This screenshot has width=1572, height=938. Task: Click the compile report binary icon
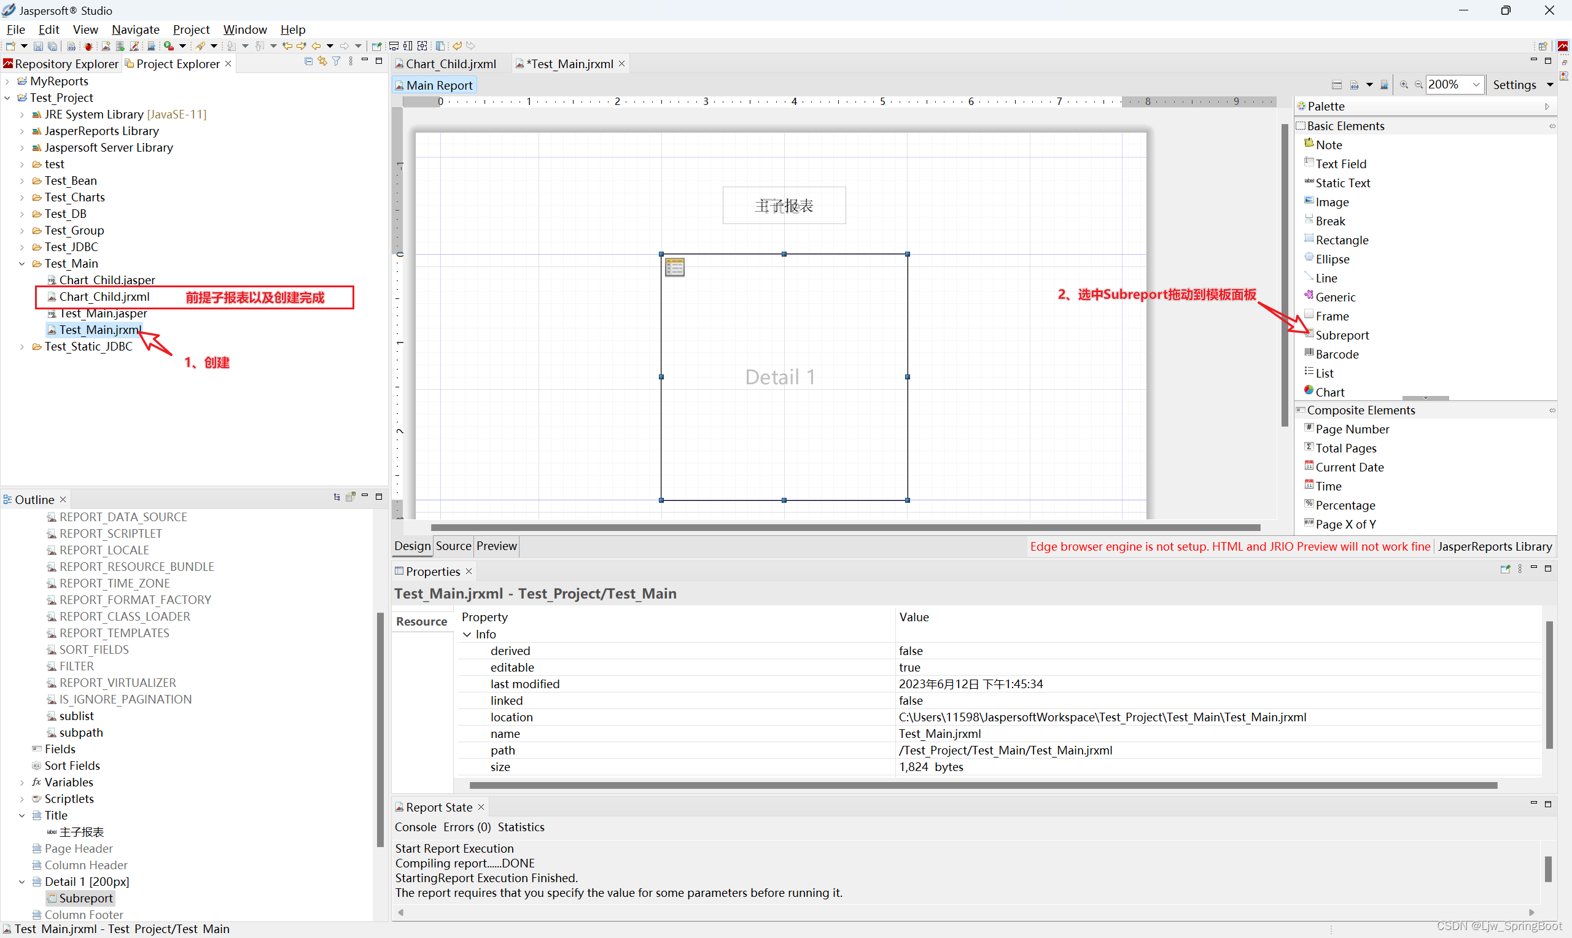coord(1355,85)
